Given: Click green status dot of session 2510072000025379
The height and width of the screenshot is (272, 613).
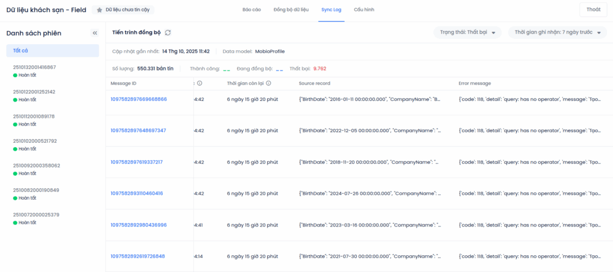Looking at the screenshot, I should [x=15, y=222].
